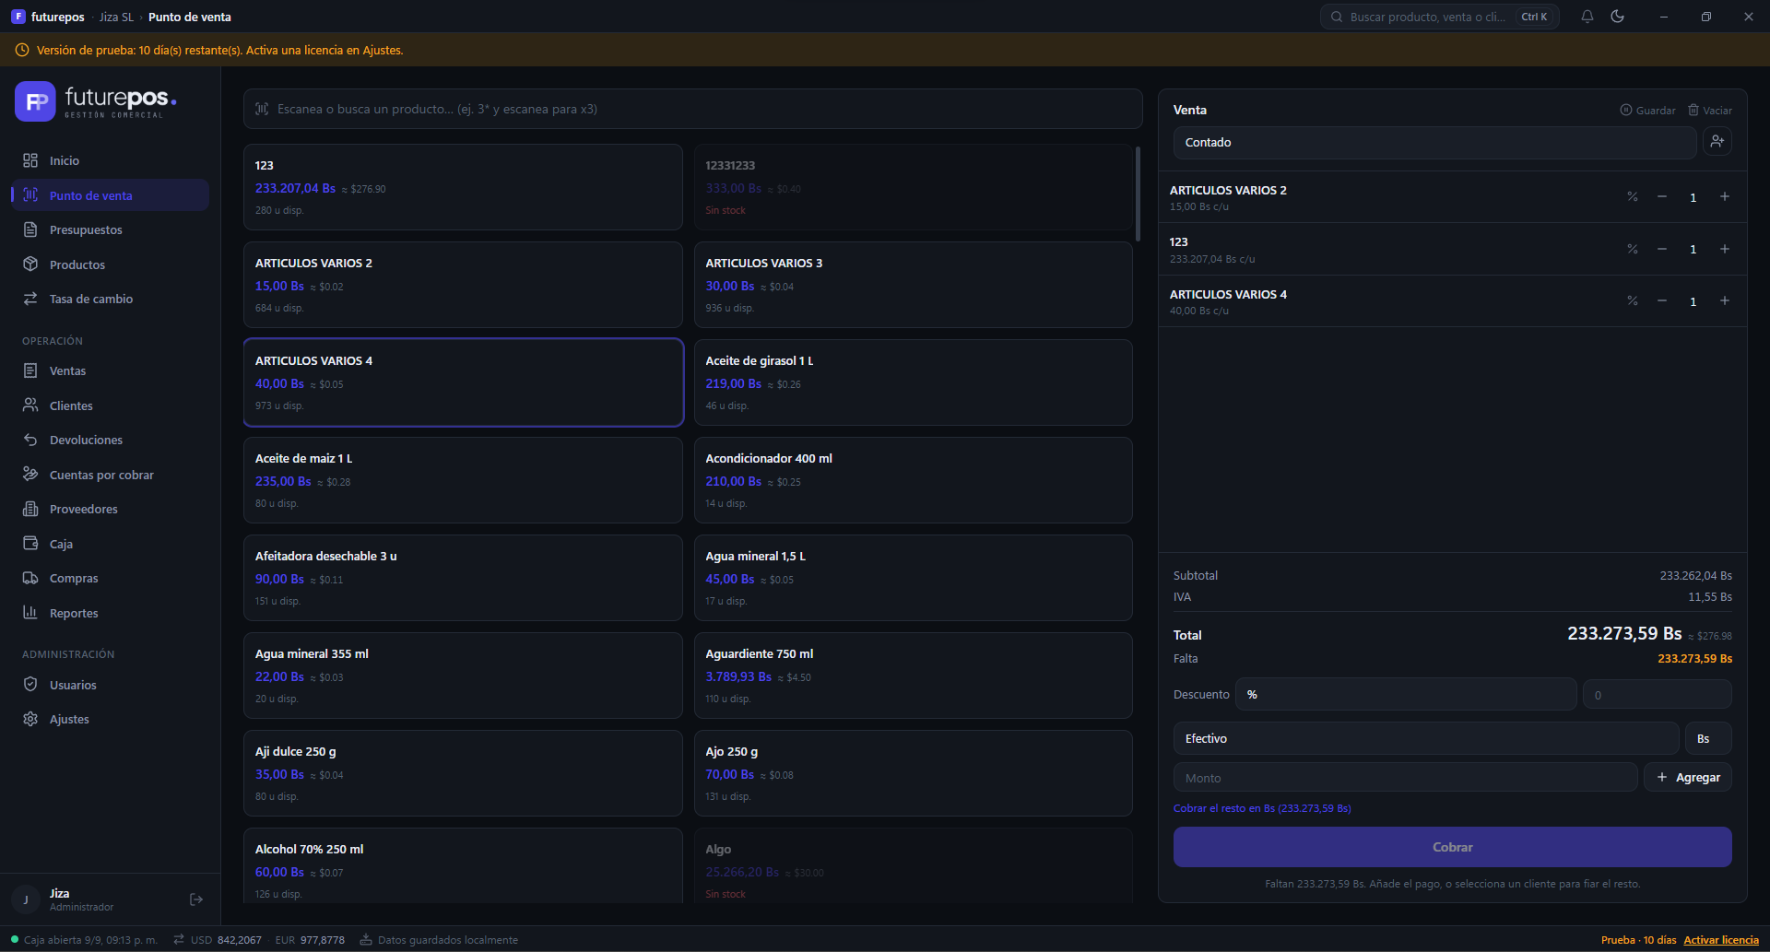This screenshot has height=952, width=1770.
Task: Apply discount percent icon for ARTICULOS VARIOS 2
Action: (x=1633, y=197)
